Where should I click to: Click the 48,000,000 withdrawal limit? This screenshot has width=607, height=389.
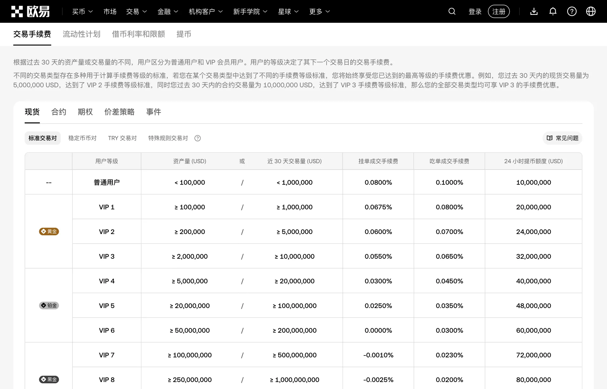[x=534, y=306]
